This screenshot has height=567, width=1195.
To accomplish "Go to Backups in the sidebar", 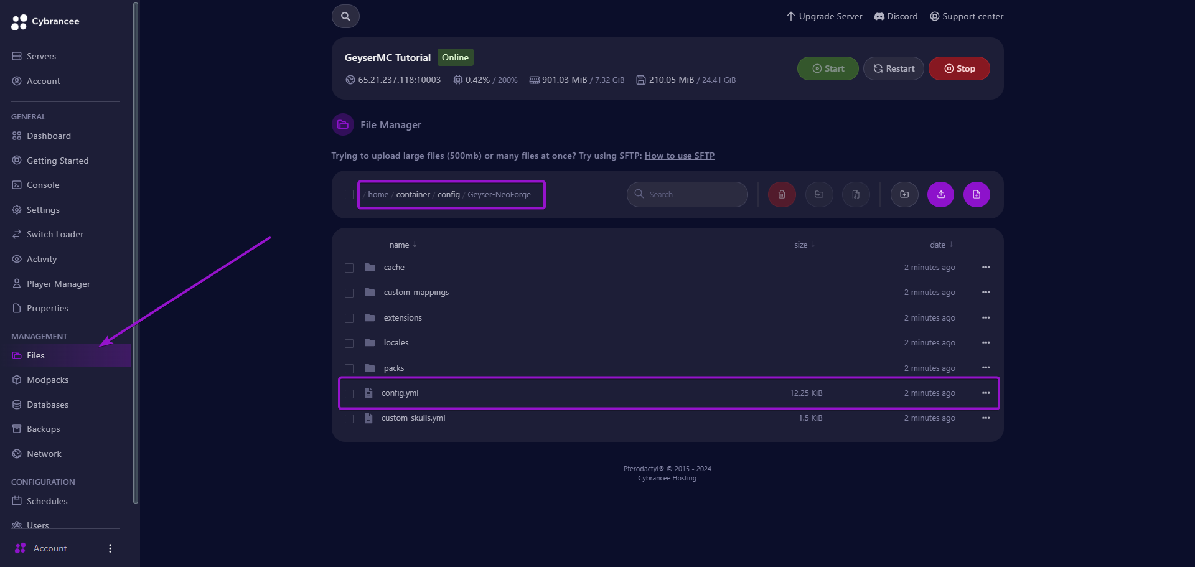I will 43,429.
